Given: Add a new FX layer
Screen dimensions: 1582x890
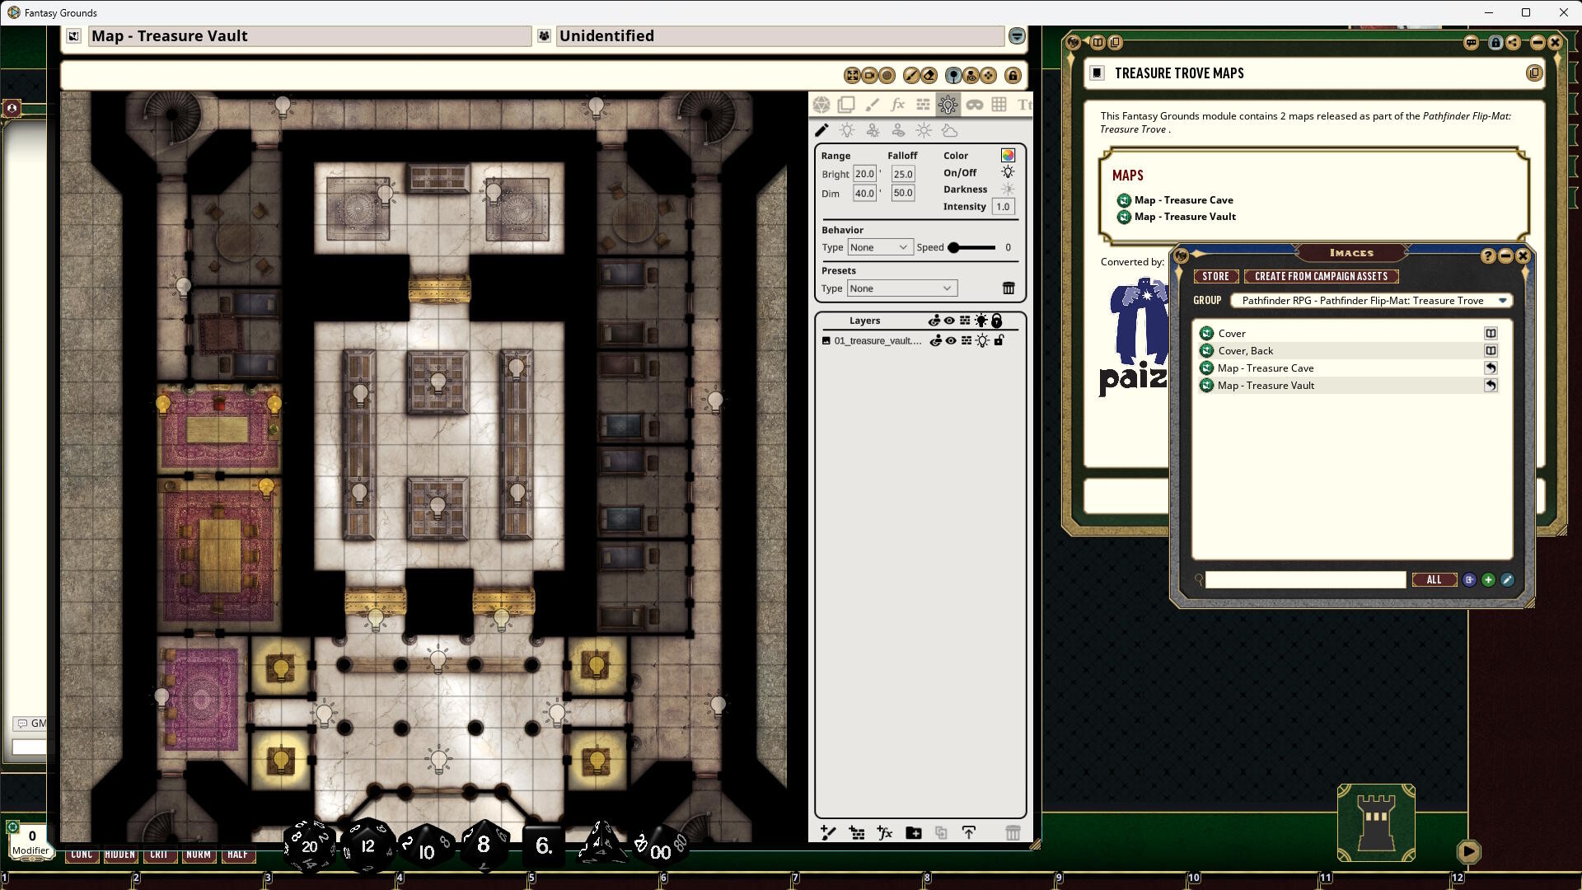Looking at the screenshot, I should pos(885,833).
